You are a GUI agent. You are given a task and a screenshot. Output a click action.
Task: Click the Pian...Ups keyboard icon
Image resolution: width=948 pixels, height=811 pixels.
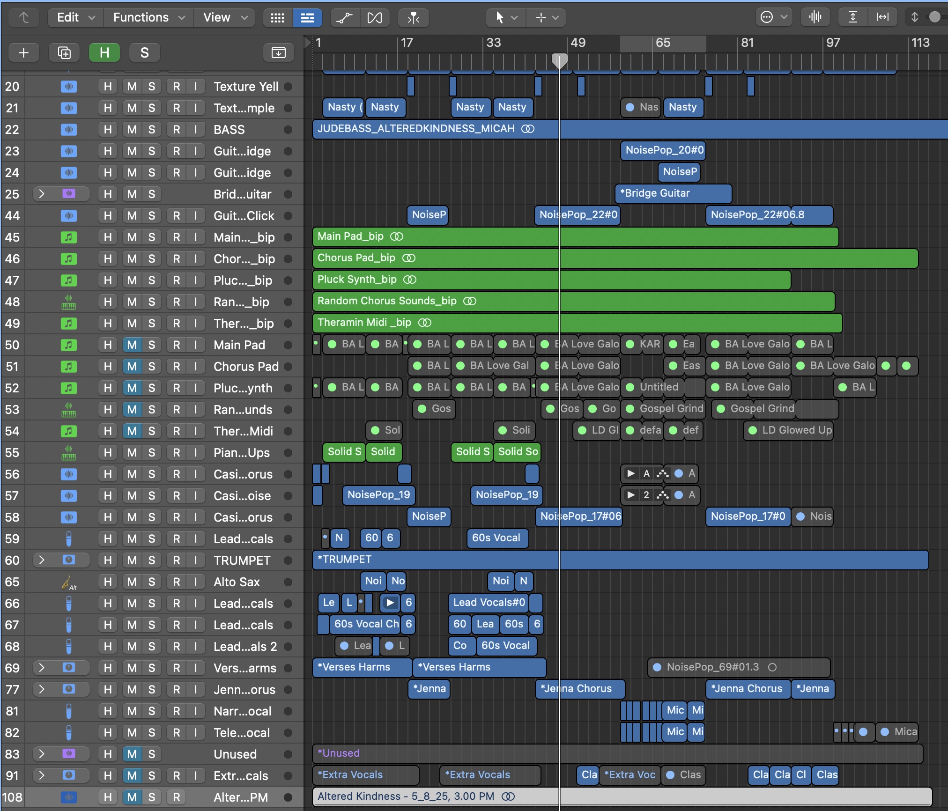coord(69,453)
